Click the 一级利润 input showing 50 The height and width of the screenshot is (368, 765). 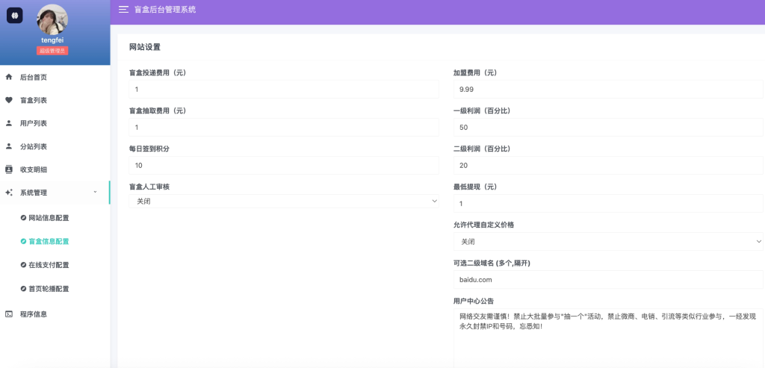608,127
